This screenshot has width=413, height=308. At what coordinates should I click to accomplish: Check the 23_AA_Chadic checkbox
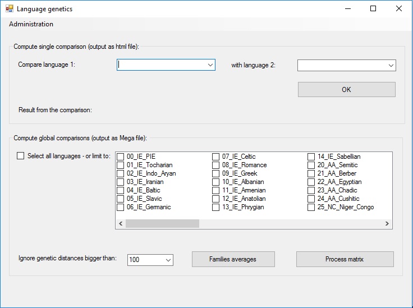[x=311, y=190]
